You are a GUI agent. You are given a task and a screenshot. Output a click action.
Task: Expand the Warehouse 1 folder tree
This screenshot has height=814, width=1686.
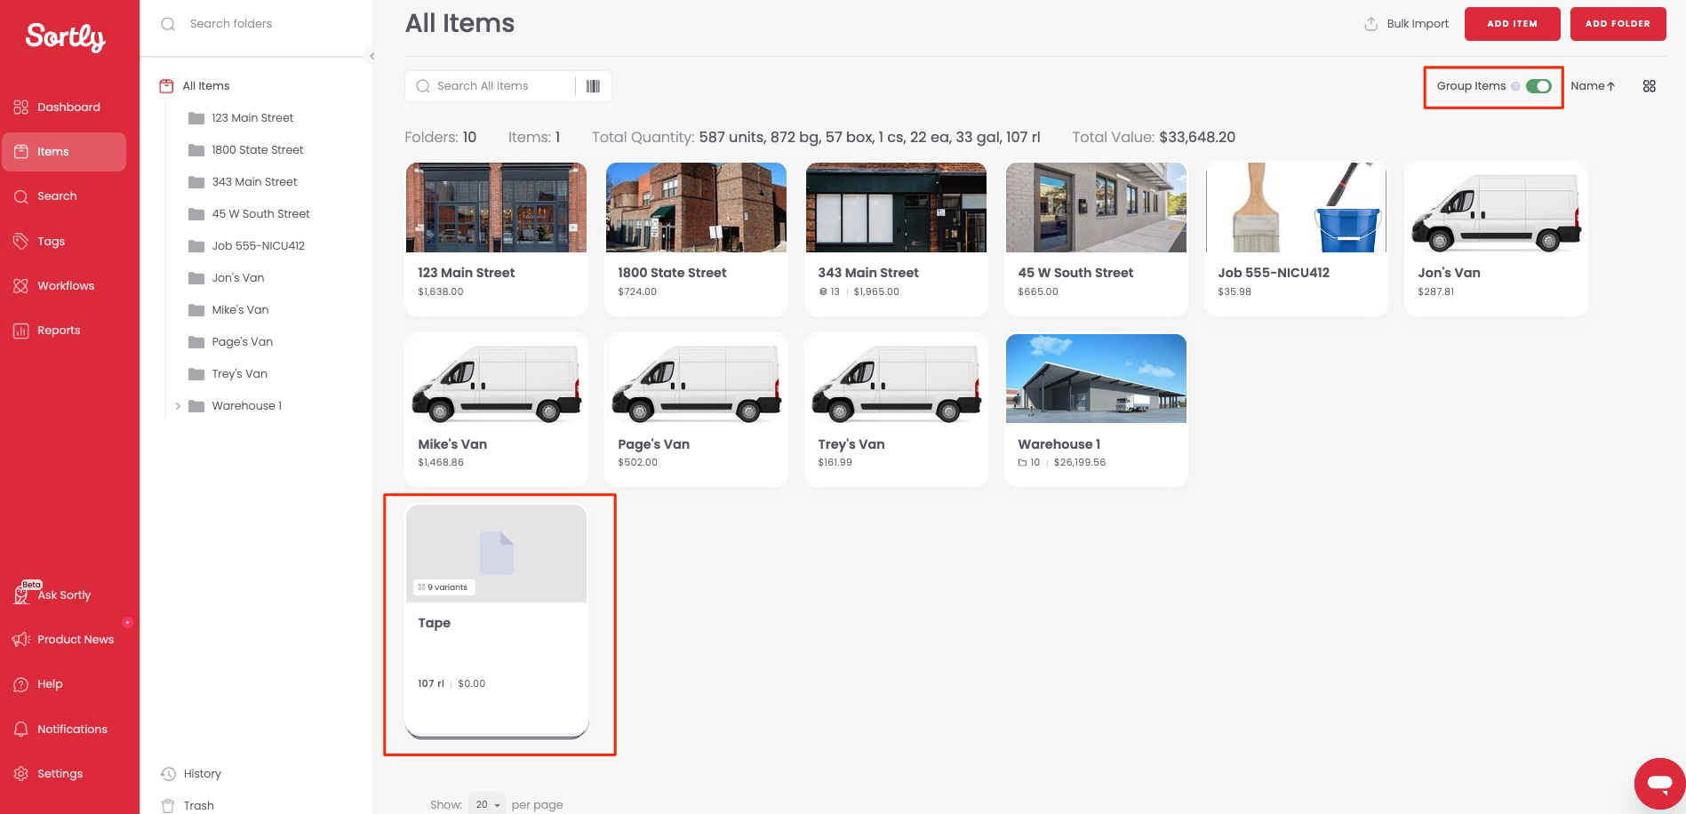tap(178, 406)
